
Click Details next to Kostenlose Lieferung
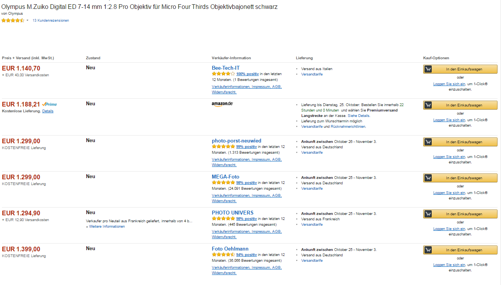[x=48, y=111]
